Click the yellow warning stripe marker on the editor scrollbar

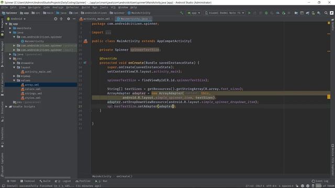(329, 97)
